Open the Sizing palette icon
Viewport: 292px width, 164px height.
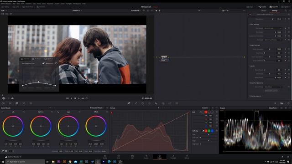pos(170,103)
